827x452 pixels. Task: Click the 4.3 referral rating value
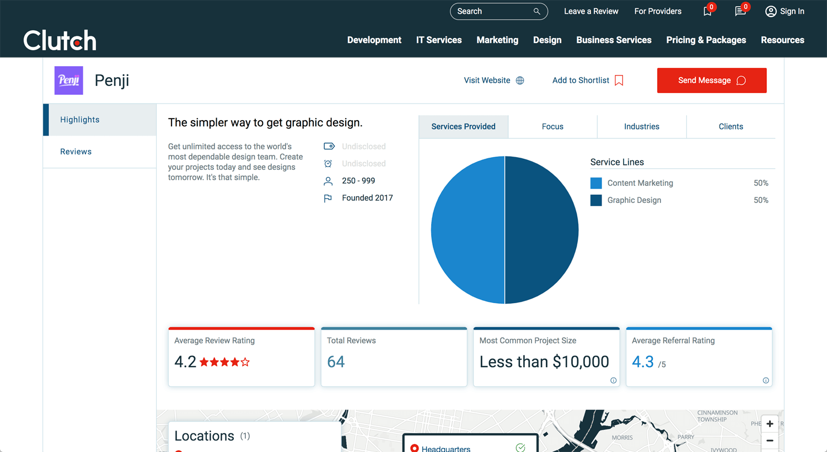tap(643, 362)
